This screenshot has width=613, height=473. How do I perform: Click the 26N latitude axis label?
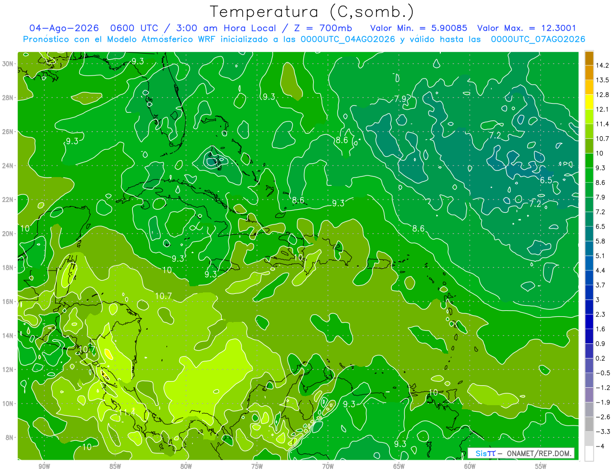click(x=8, y=132)
